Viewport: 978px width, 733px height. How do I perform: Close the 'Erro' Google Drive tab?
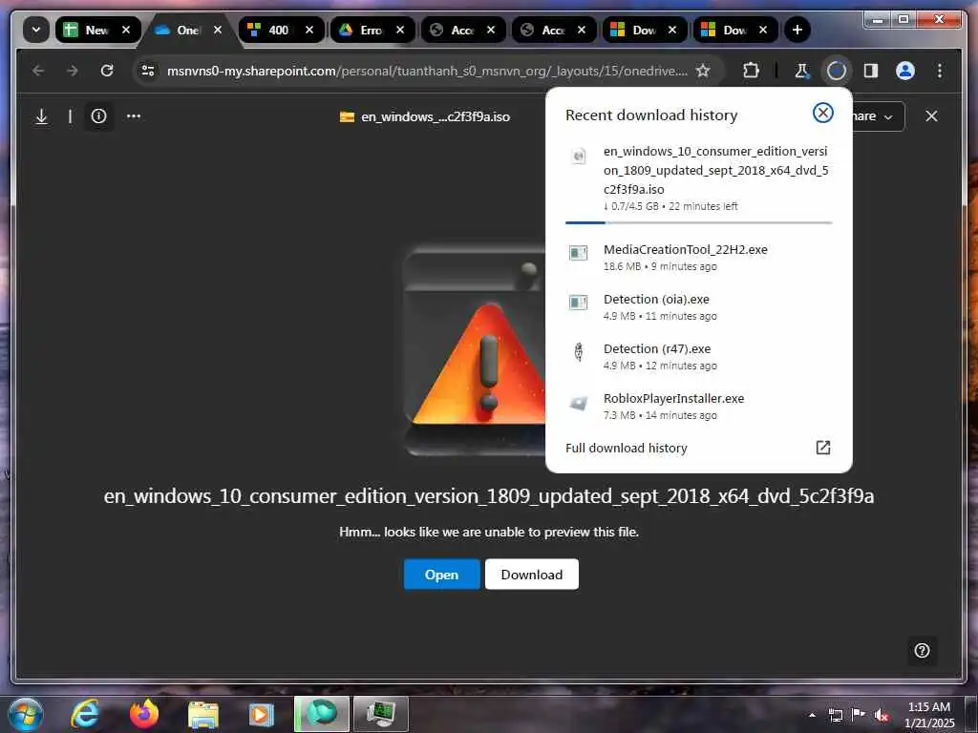pyautogui.click(x=400, y=30)
